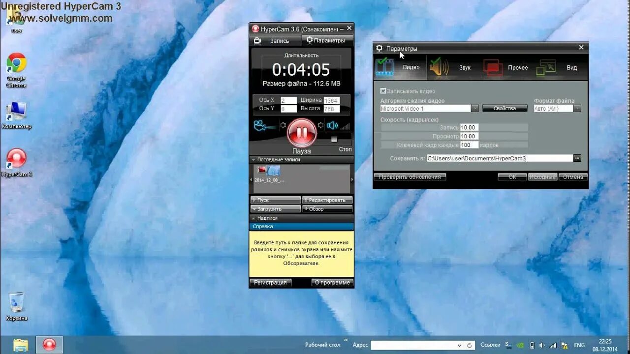Viewport: 630px width, 354px height.
Task: Switch to the Параметры tab in HyperCam
Action: click(327, 40)
